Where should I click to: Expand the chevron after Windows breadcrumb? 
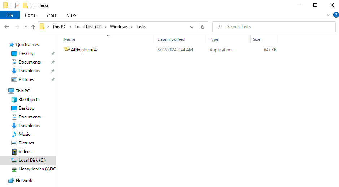(x=132, y=27)
